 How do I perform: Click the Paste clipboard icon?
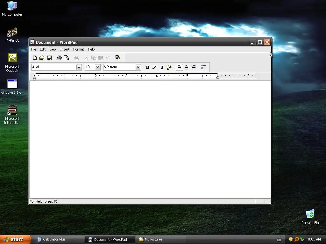[101, 58]
